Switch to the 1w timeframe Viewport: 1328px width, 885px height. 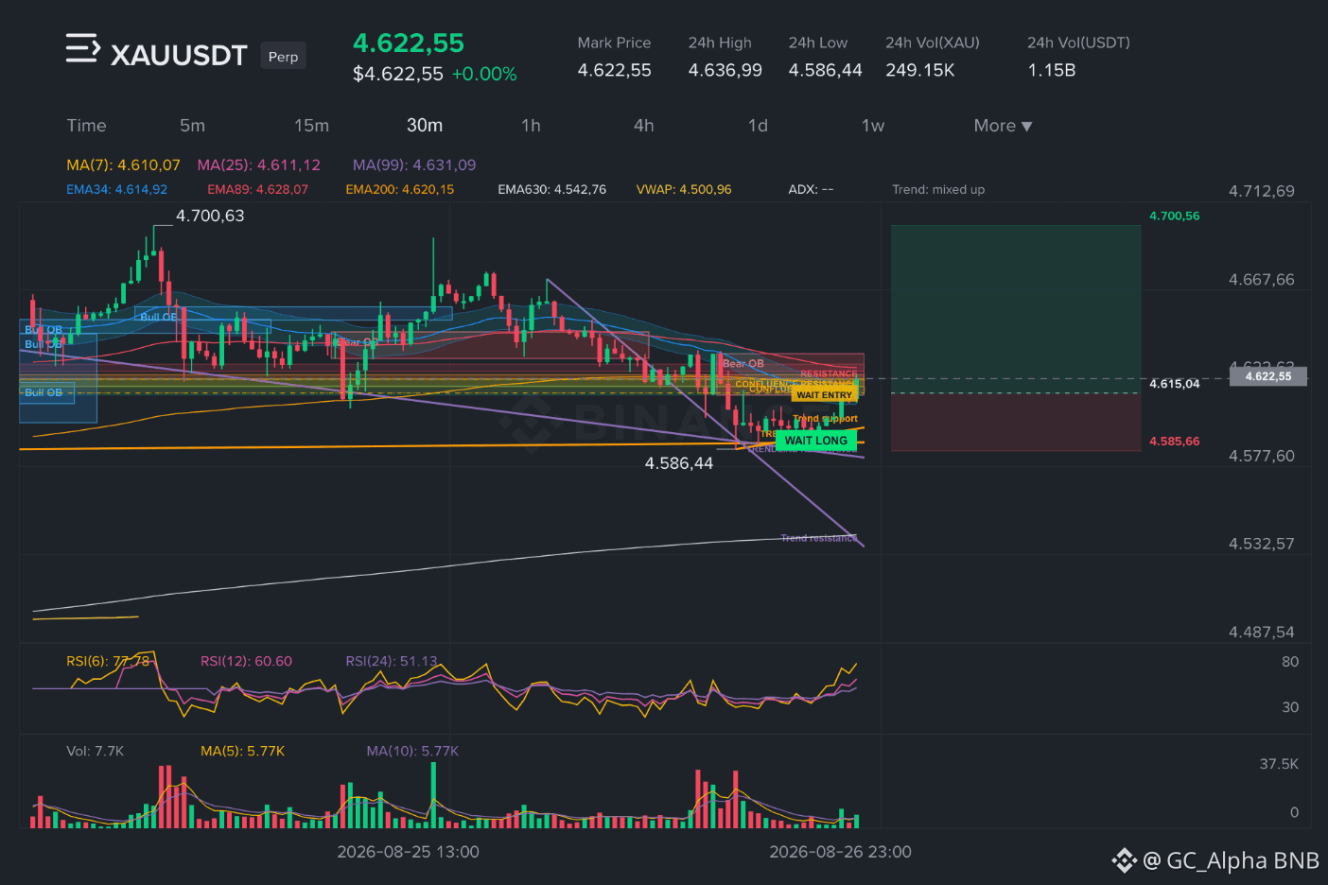(873, 126)
